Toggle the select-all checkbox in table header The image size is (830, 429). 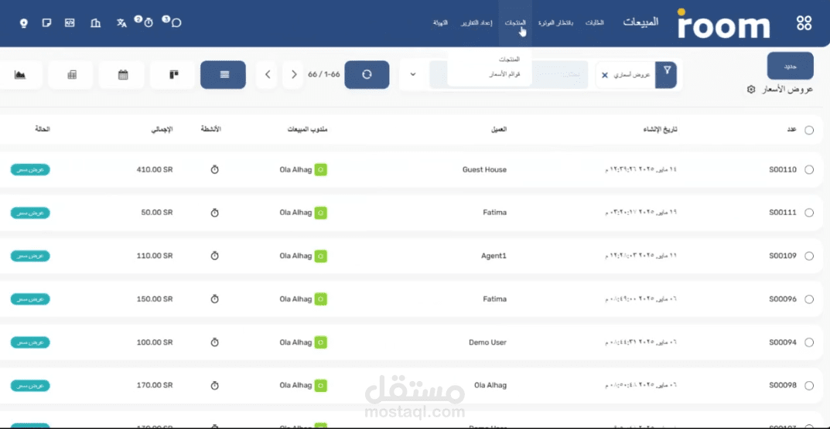pos(809,130)
